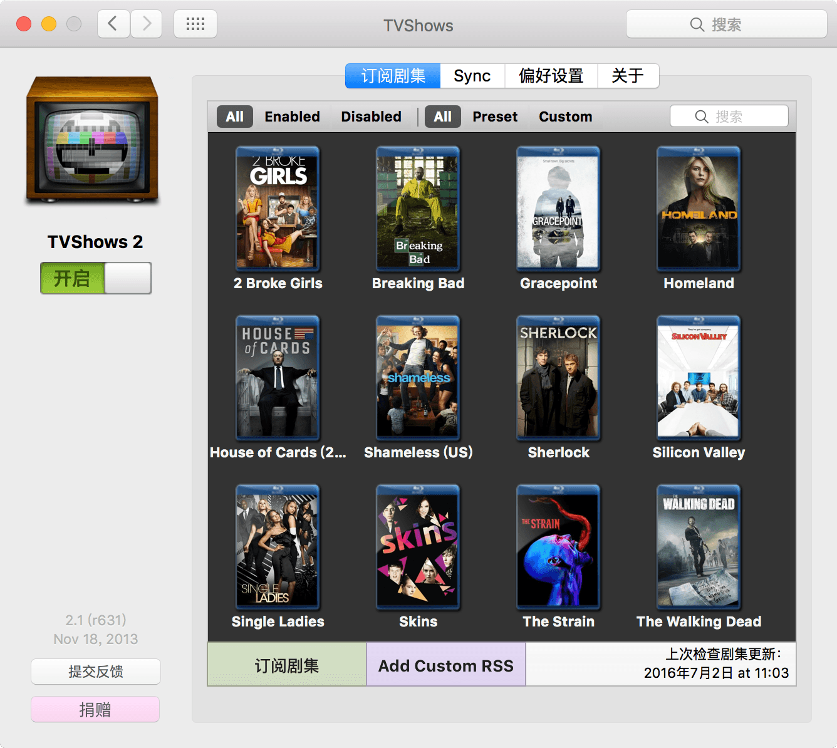Show all preference panes grid button
Viewport: 837px width, 748px height.
[195, 24]
